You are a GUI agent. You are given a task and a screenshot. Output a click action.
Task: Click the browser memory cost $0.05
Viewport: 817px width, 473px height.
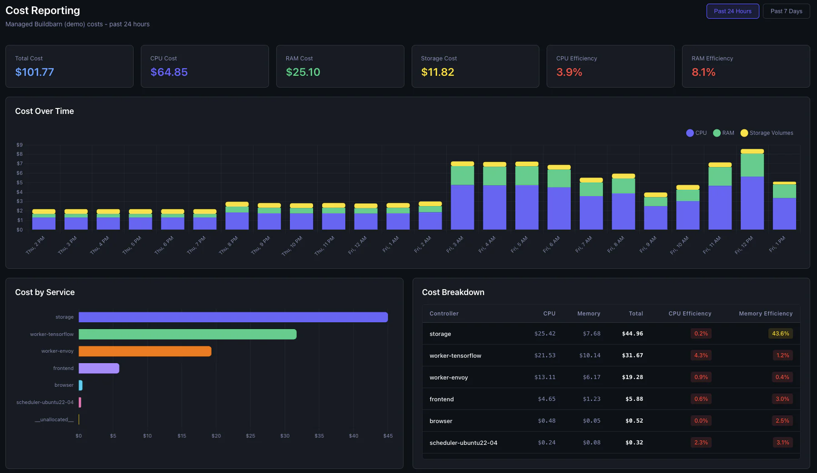point(592,421)
